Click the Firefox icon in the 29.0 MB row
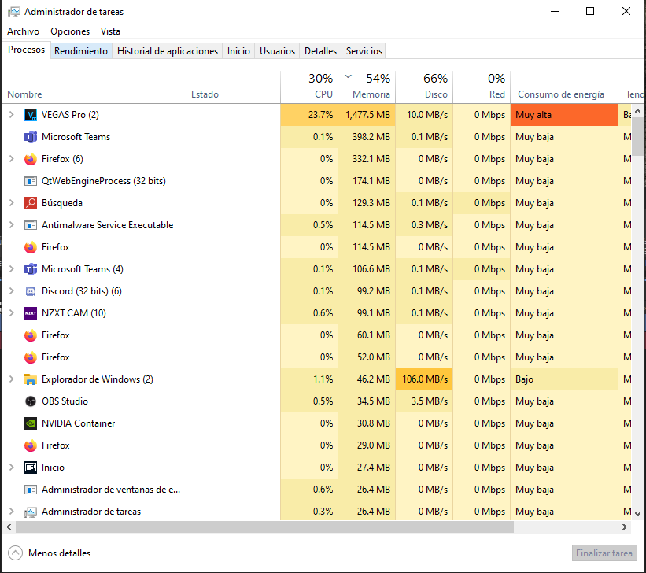This screenshot has height=573, width=646. click(x=31, y=445)
